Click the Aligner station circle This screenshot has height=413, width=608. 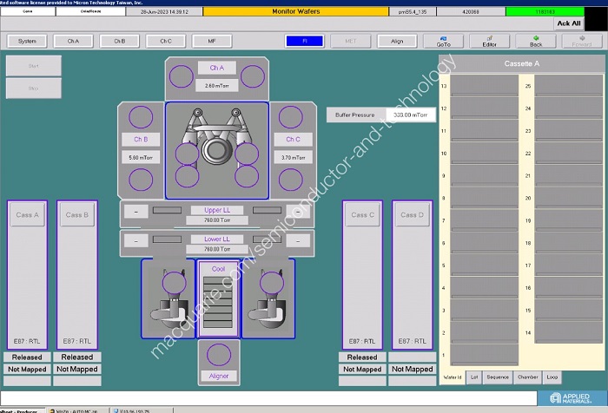(218, 354)
